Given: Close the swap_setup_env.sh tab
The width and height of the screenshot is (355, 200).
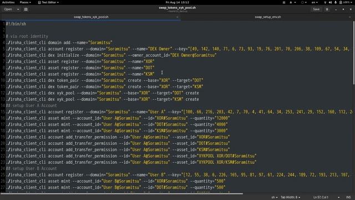Looking at the screenshot, I should 349,17.
